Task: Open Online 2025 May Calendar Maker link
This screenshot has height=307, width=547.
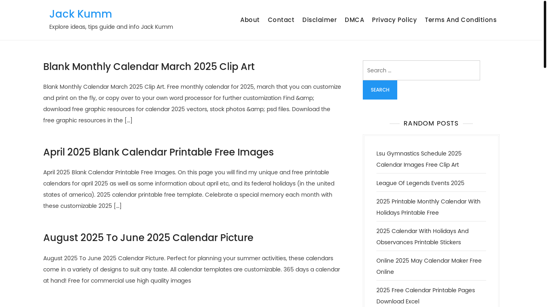Action: pos(429,266)
